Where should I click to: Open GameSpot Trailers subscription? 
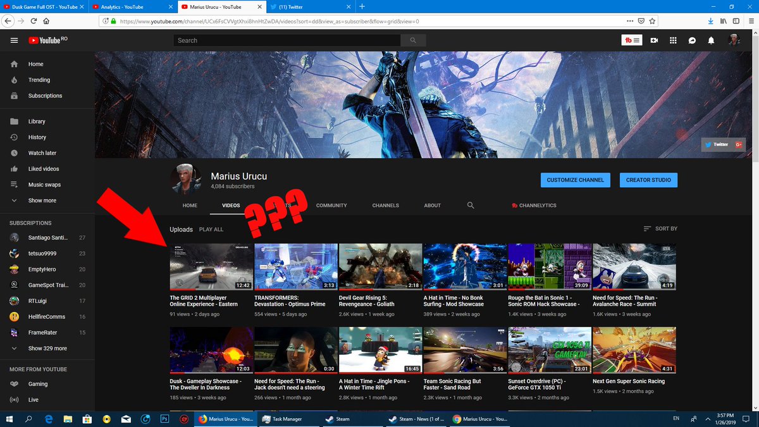coord(47,285)
